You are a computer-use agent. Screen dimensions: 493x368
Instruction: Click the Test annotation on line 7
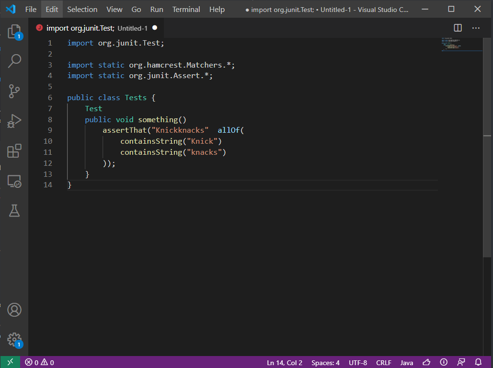pos(94,109)
